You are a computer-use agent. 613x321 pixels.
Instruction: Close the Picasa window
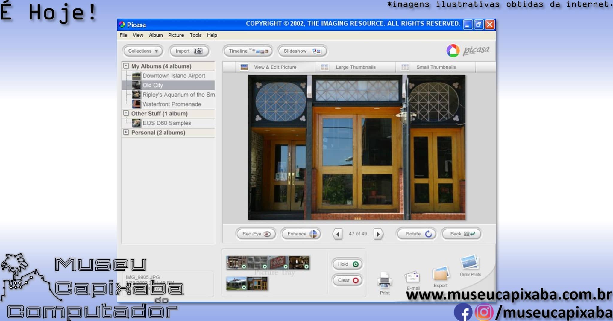coord(490,25)
